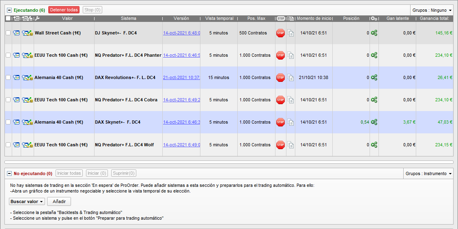This screenshot has height=229, width=458.
Task: Click the Iniciar todas button
Action: pyautogui.click(x=69, y=173)
